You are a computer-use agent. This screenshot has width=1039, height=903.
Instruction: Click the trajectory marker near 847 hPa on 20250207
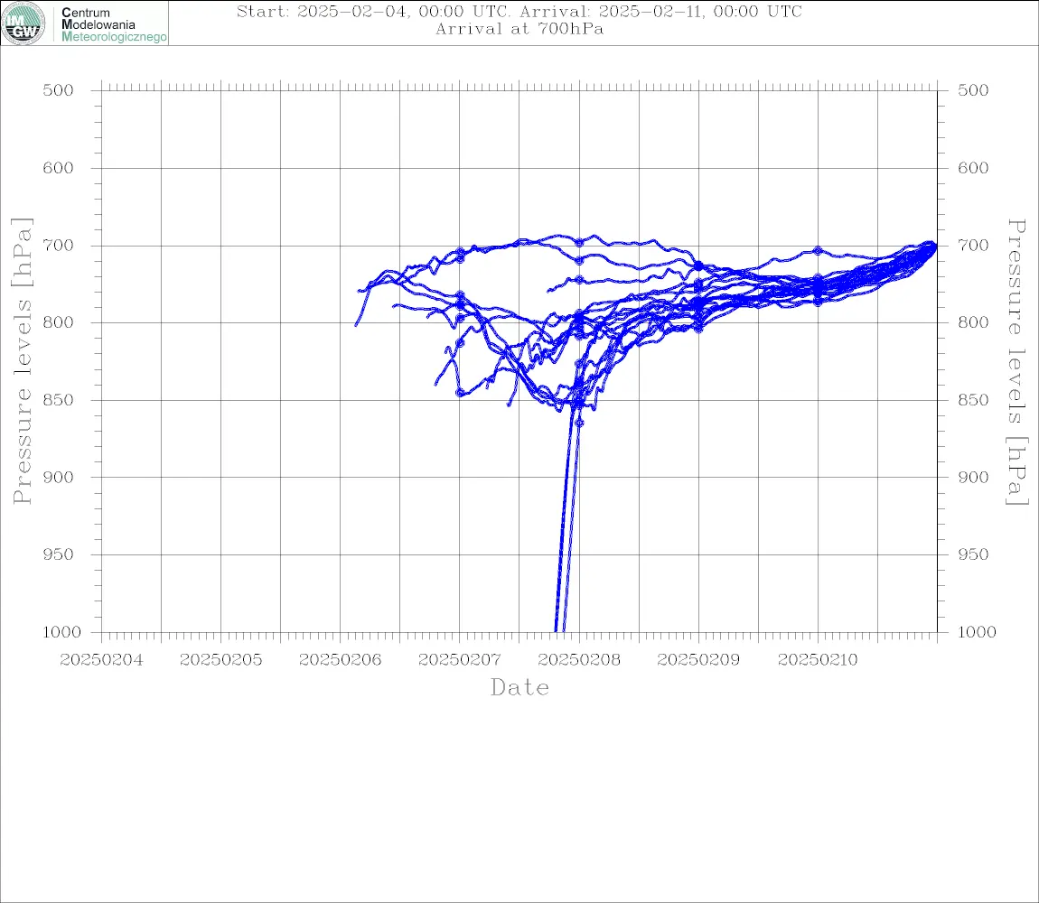coord(460,393)
